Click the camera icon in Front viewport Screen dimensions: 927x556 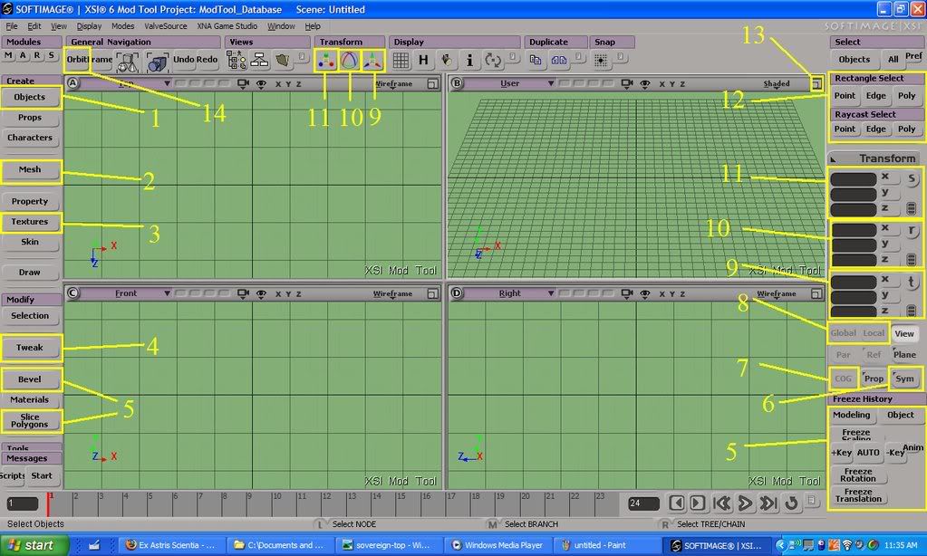coord(243,293)
